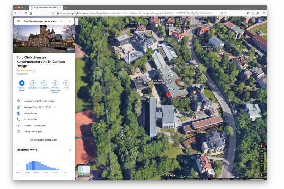284x189 pixels.
Task: Click An mein Smartphone senden icon
Action: (x=55, y=83)
